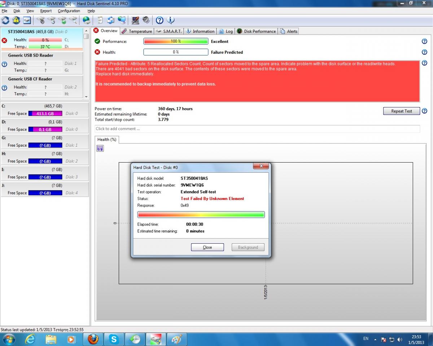Click the yellow warning triangle toolbar icon

coord(16,20)
